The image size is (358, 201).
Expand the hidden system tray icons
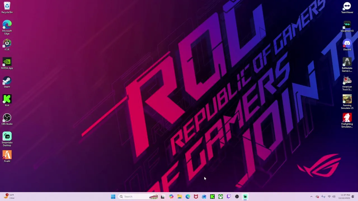311,197
